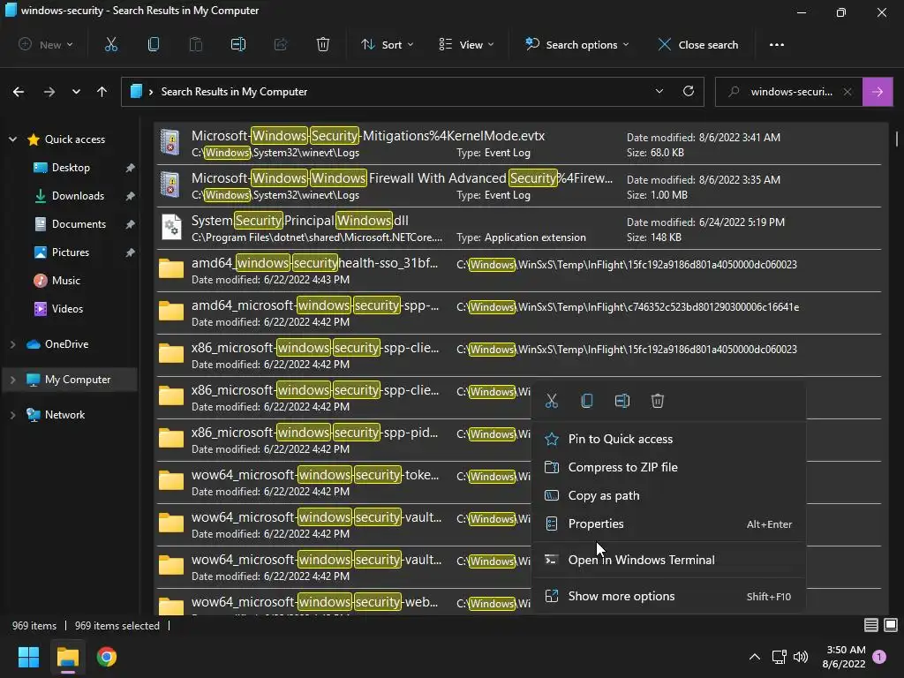
Task: Click the Close search button
Action: coord(698,44)
